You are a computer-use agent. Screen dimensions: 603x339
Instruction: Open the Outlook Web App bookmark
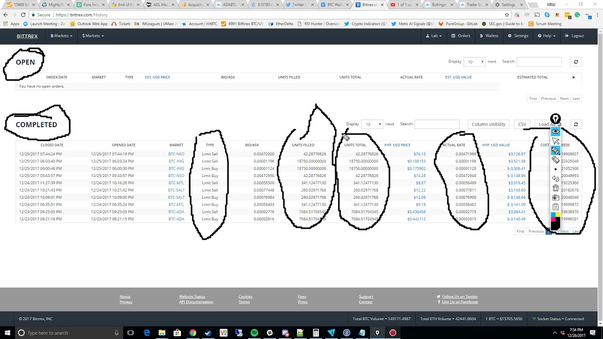pos(89,24)
